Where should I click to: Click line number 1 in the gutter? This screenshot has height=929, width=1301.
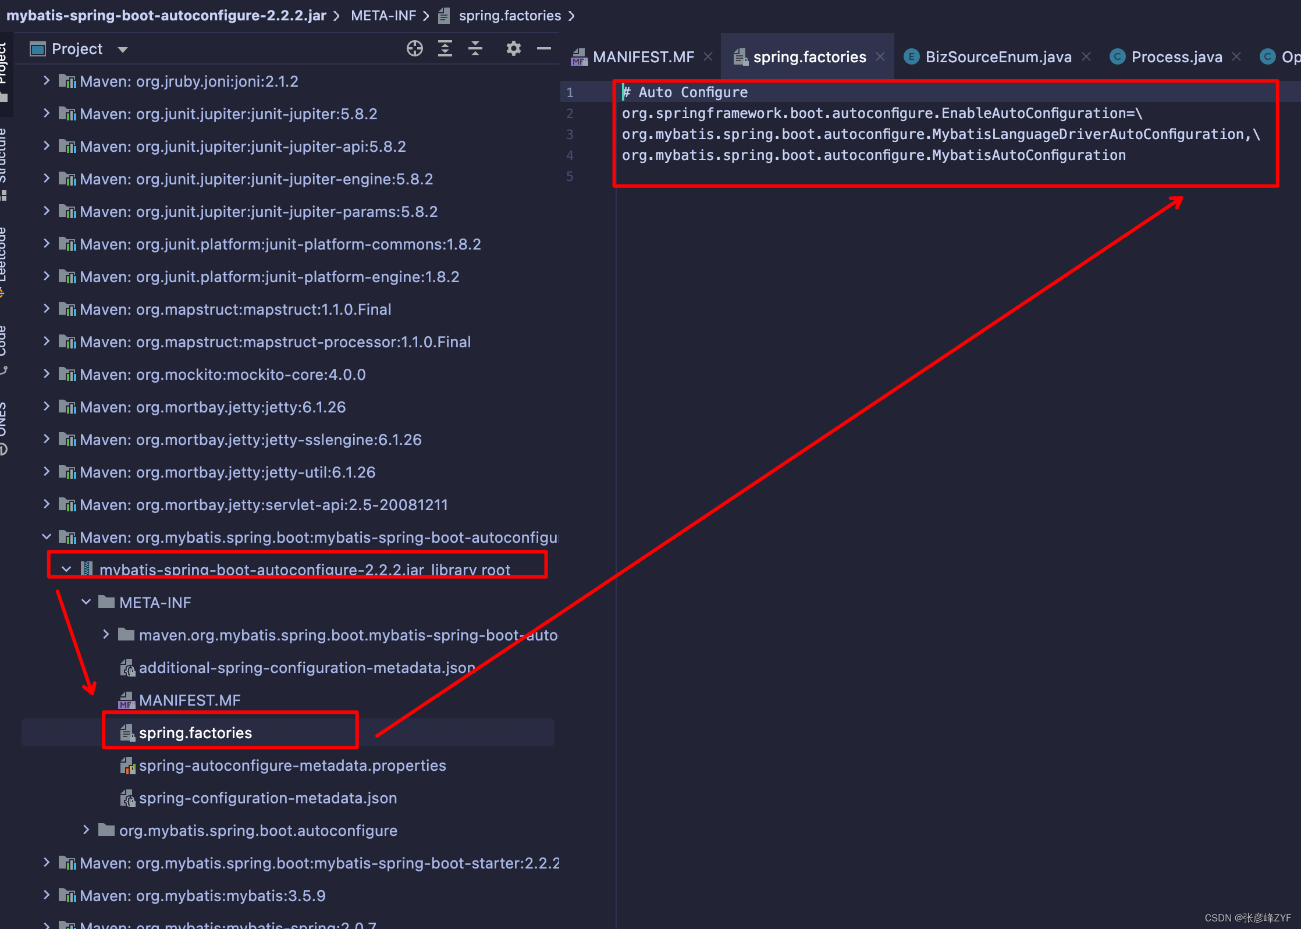click(x=570, y=92)
